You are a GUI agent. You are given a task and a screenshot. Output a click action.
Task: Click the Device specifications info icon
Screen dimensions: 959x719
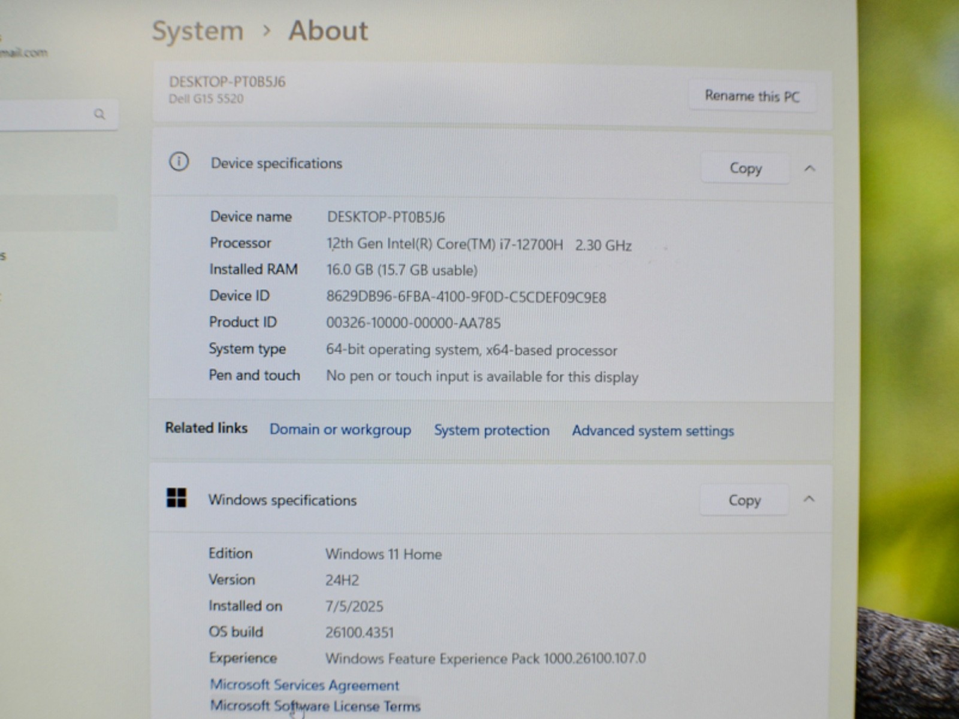[x=179, y=162]
